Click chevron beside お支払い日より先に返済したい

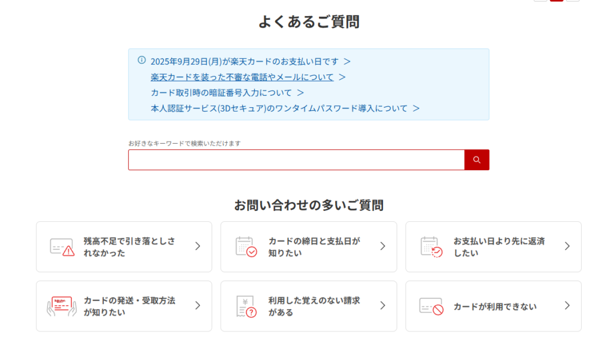tap(567, 246)
